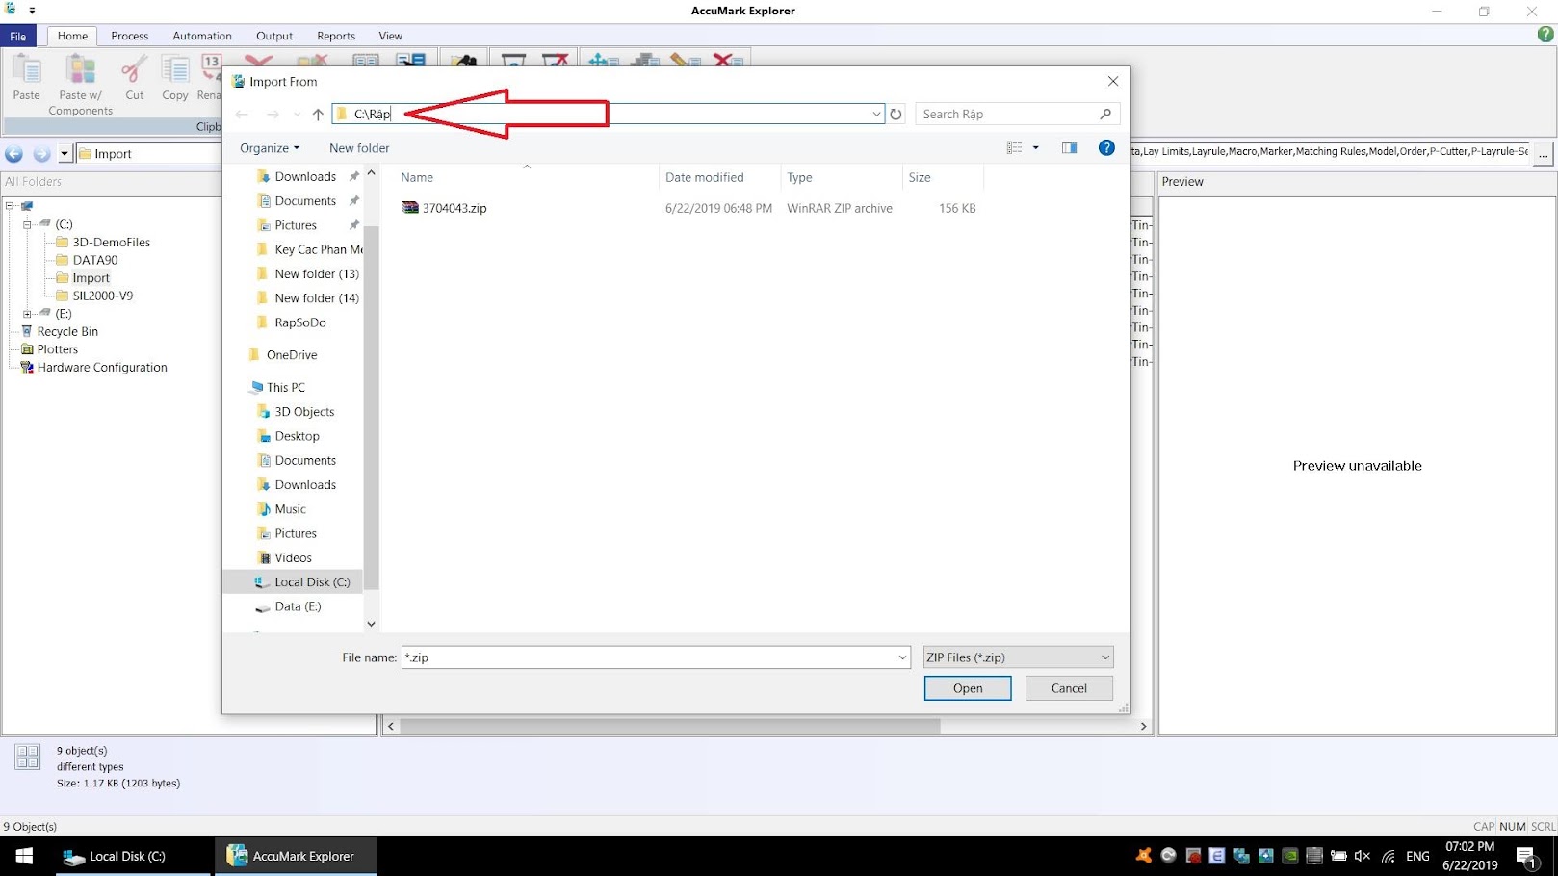
Task: Switch to the Reports ribbon tab
Action: point(336,36)
